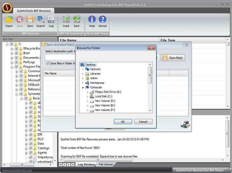Select the Libraries folder icon
Screen dimensions: 232x173
point(87,74)
